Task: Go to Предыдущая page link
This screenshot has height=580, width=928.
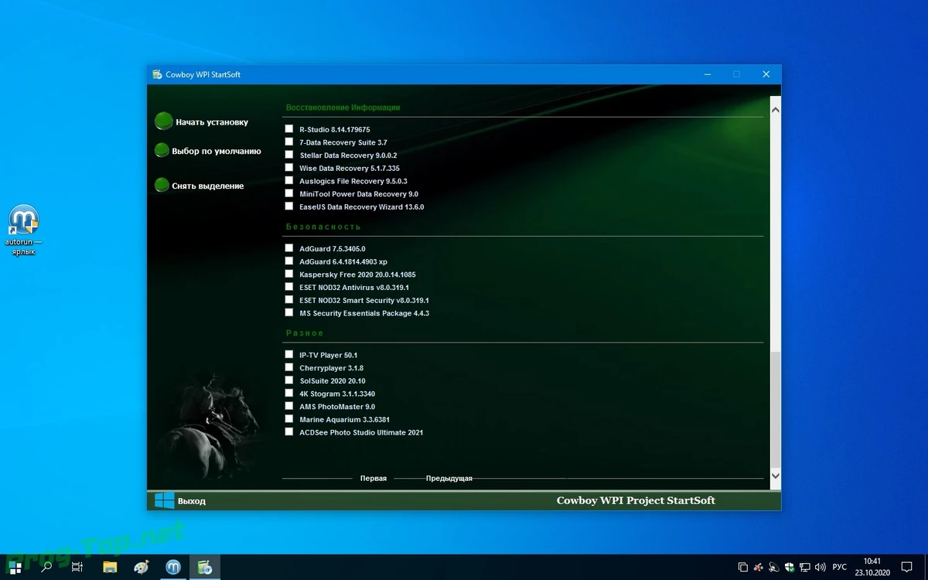Action: coord(449,479)
